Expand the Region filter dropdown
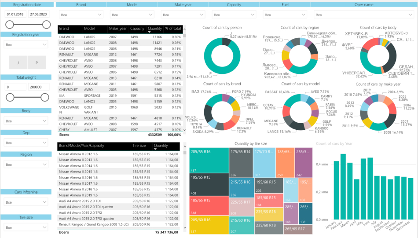 tap(26, 165)
